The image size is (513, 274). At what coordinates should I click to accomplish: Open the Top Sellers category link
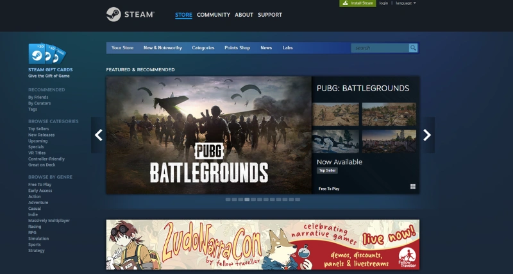click(37, 129)
